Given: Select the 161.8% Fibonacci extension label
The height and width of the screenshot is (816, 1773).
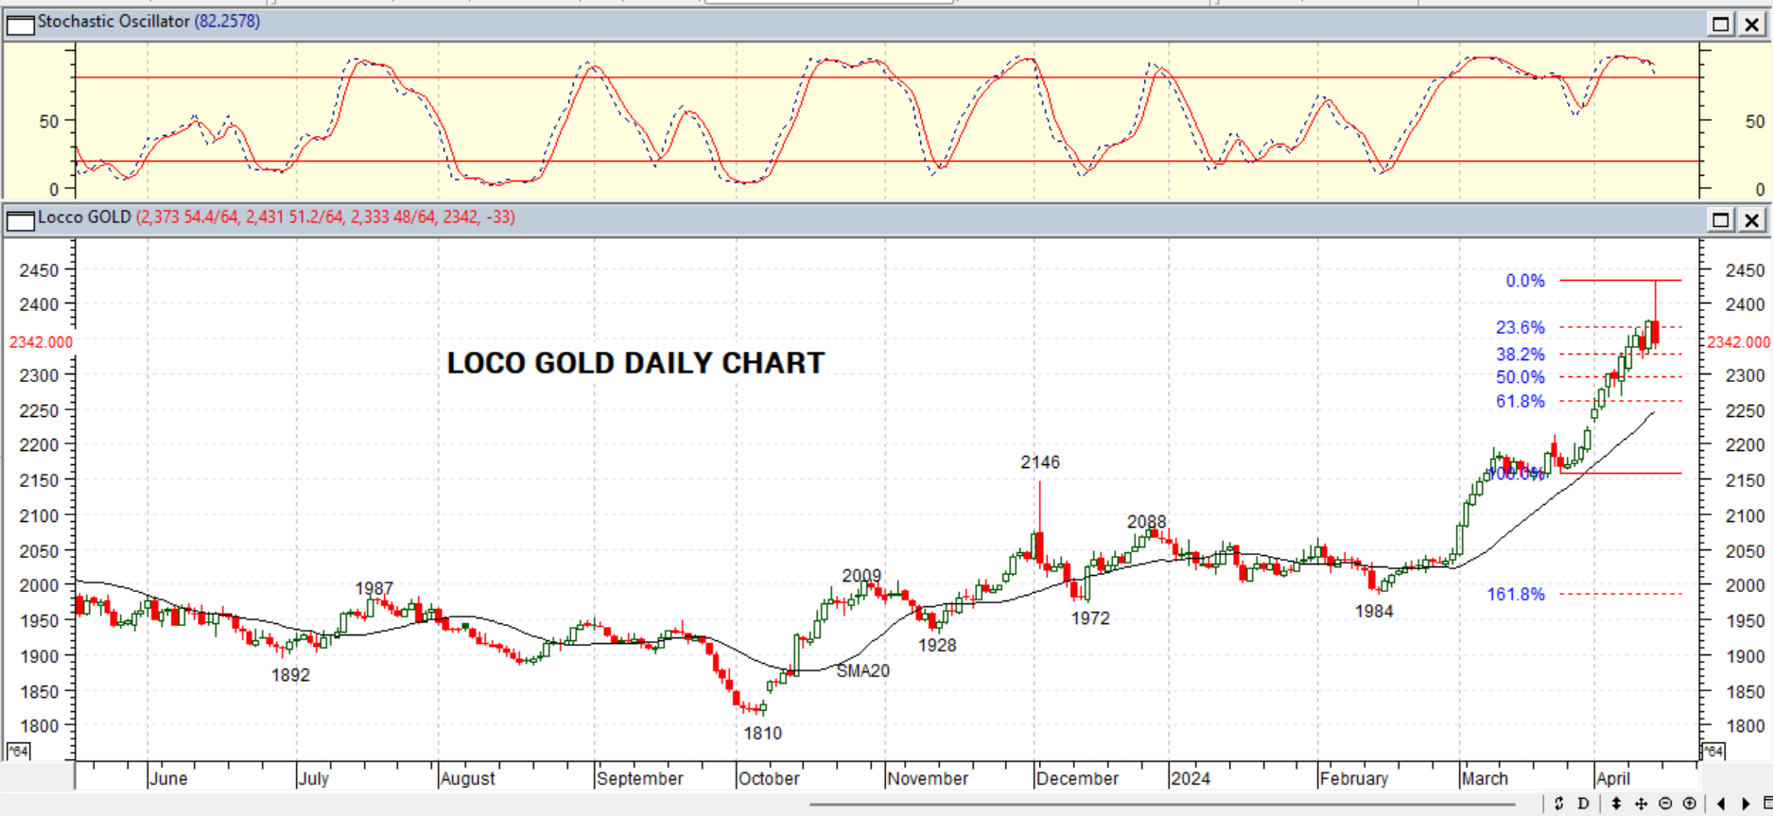Looking at the screenshot, I should click(x=1516, y=595).
